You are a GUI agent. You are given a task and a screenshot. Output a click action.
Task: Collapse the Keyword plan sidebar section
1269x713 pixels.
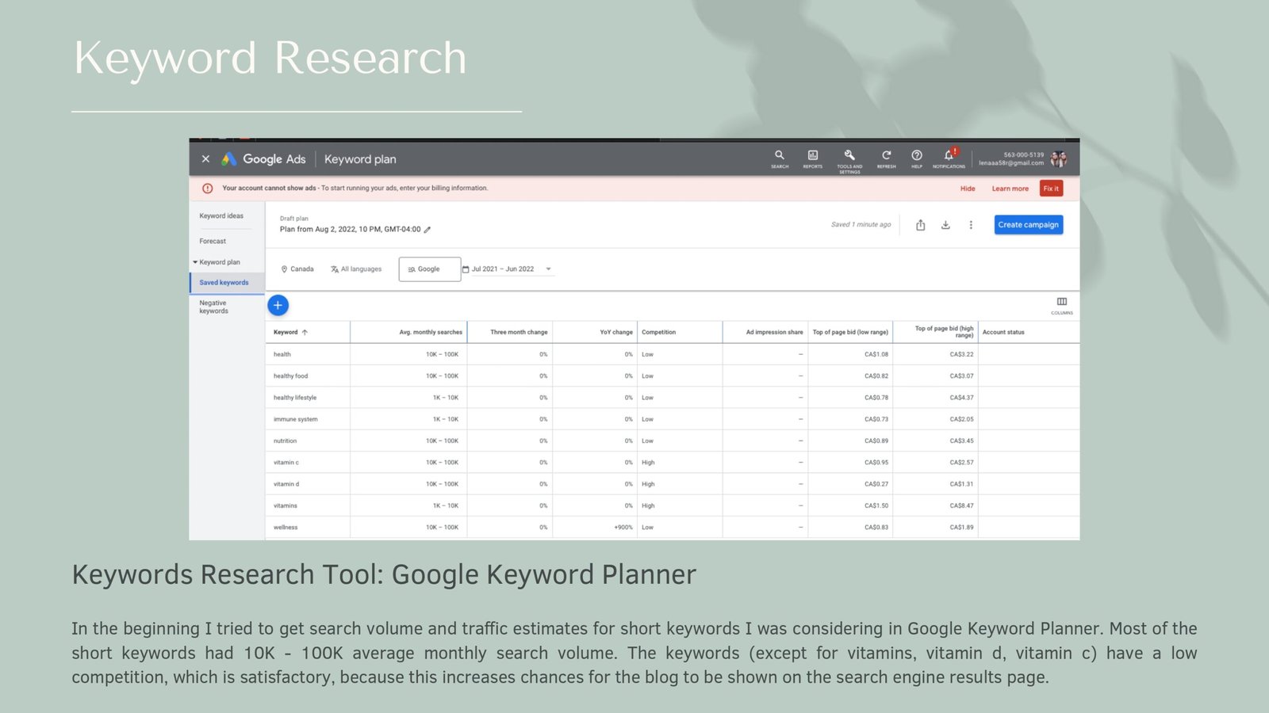coord(195,262)
